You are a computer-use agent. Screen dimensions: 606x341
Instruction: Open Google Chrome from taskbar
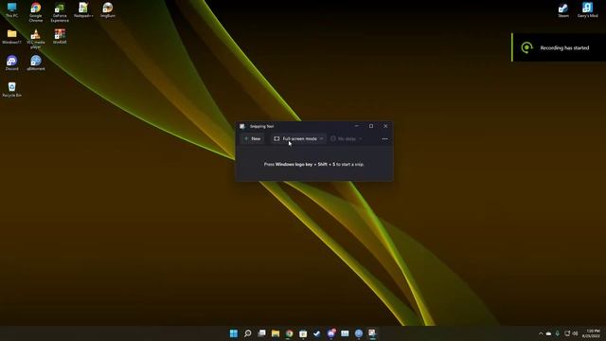tap(289, 333)
